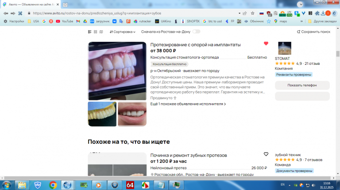Viewport: 340px width, 190px height.
Task: Open Chrome from the taskbar
Action: (53, 185)
